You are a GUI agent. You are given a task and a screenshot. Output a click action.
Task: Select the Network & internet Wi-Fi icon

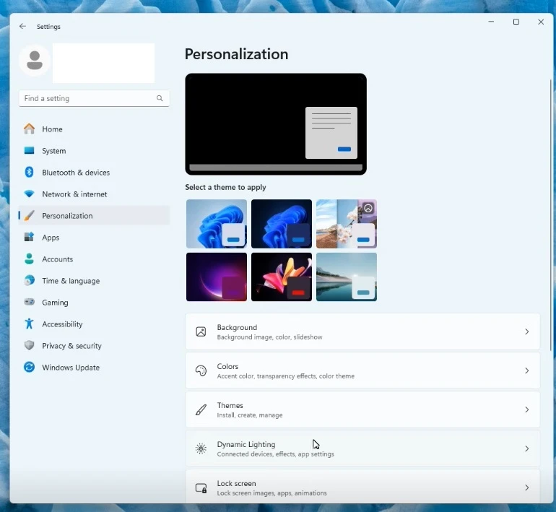pyautogui.click(x=29, y=194)
